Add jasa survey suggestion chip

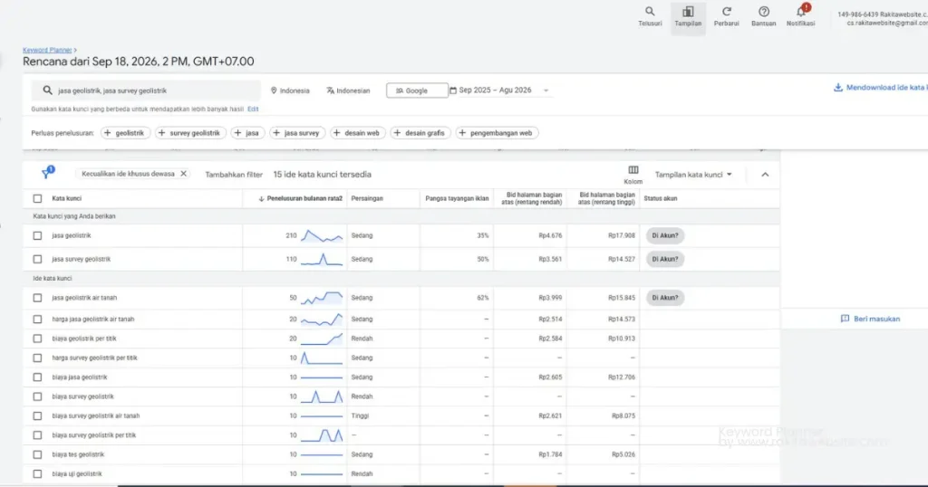pyautogui.click(x=297, y=133)
